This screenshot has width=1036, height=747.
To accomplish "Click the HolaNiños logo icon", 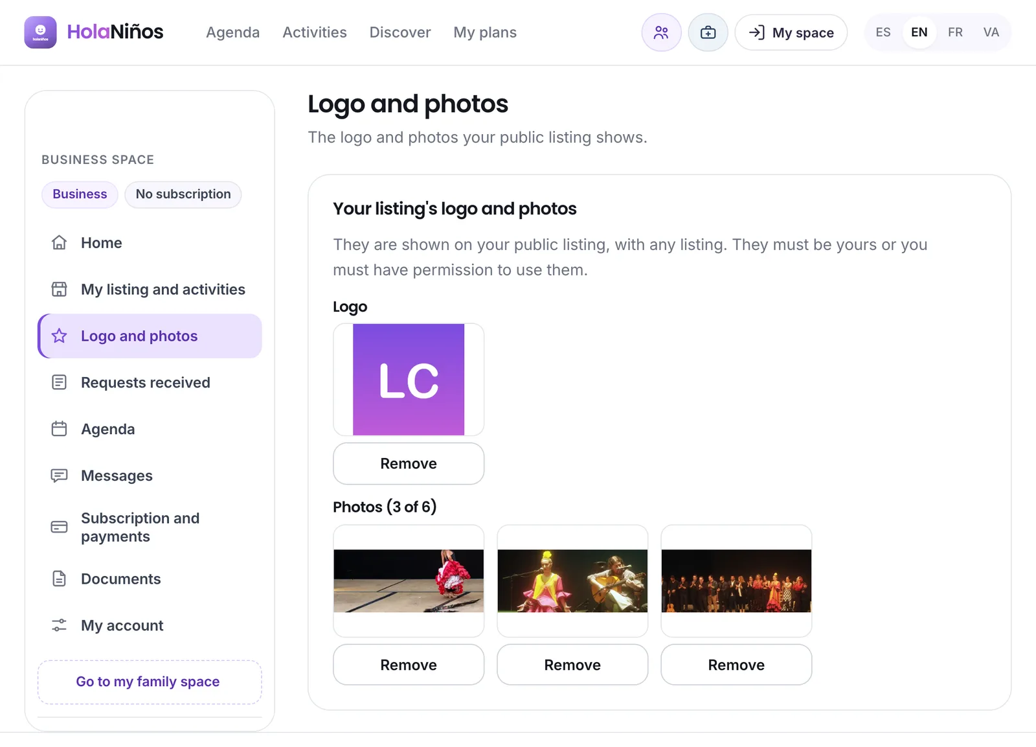I will [x=40, y=32].
